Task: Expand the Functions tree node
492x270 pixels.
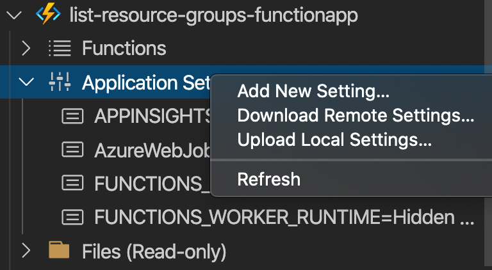Action: click(26, 48)
